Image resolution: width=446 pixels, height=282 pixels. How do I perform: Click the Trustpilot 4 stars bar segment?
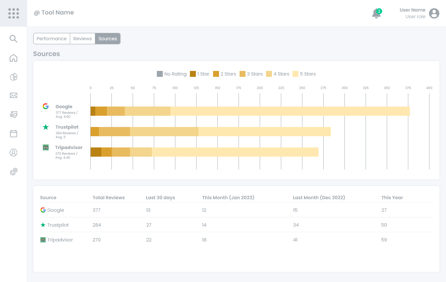coord(164,132)
